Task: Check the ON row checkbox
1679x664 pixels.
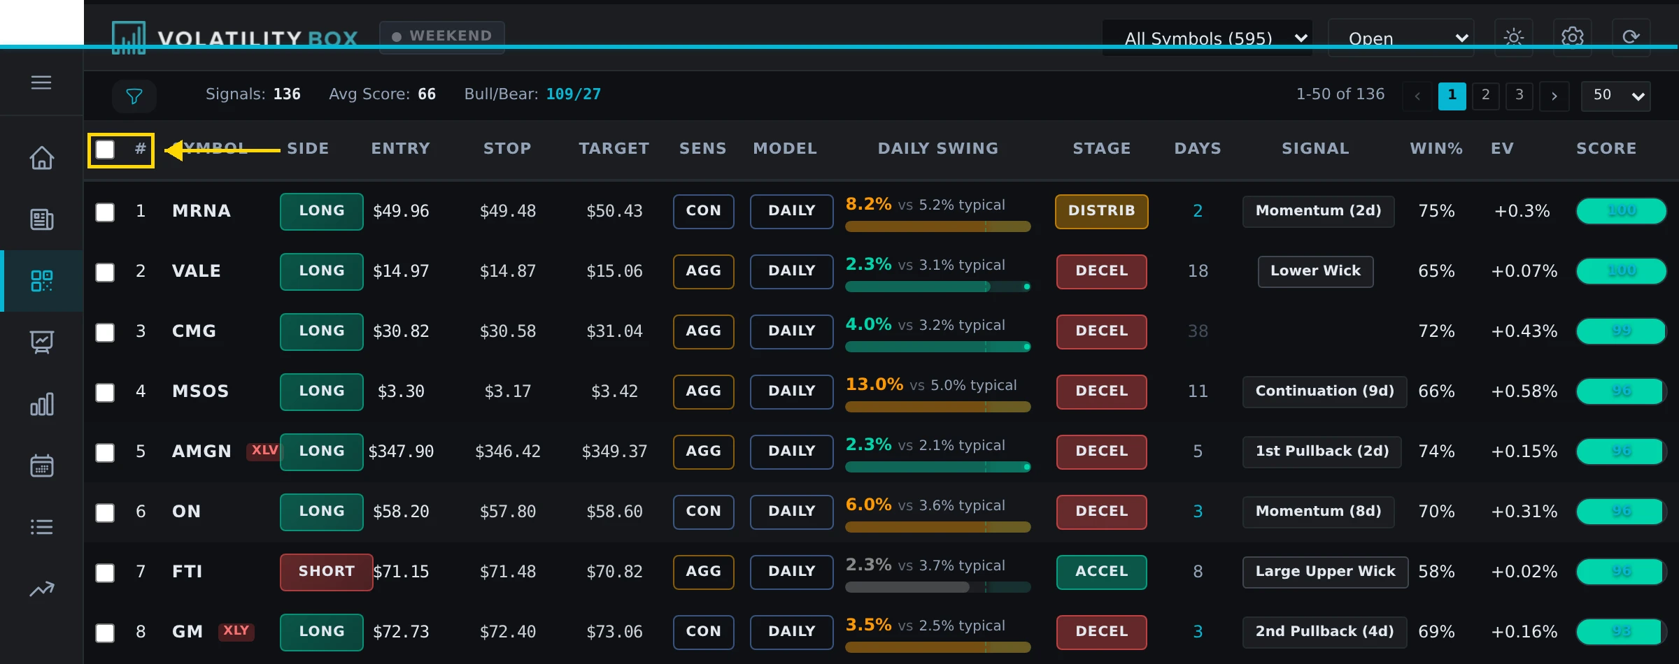Action: [105, 512]
